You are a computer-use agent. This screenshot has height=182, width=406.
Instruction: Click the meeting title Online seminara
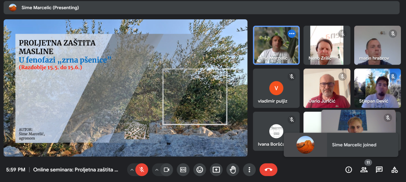click(75, 170)
